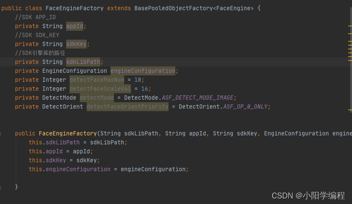
Task: Click bottom warning stripe in error gutter
Action: click(x=350, y=110)
